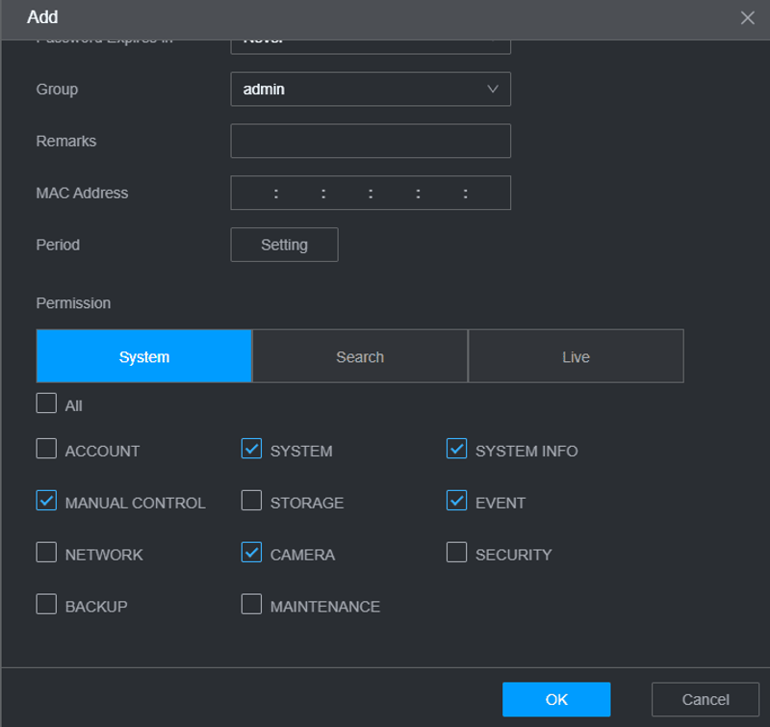This screenshot has height=727, width=770.
Task: Click the Period field label
Action: [58, 245]
